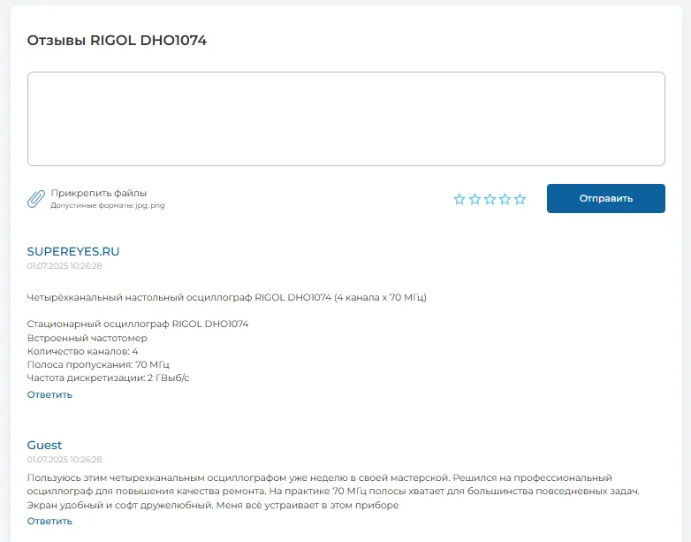This screenshot has height=542, width=691.
Task: Select the second rating star
Action: [x=475, y=200]
